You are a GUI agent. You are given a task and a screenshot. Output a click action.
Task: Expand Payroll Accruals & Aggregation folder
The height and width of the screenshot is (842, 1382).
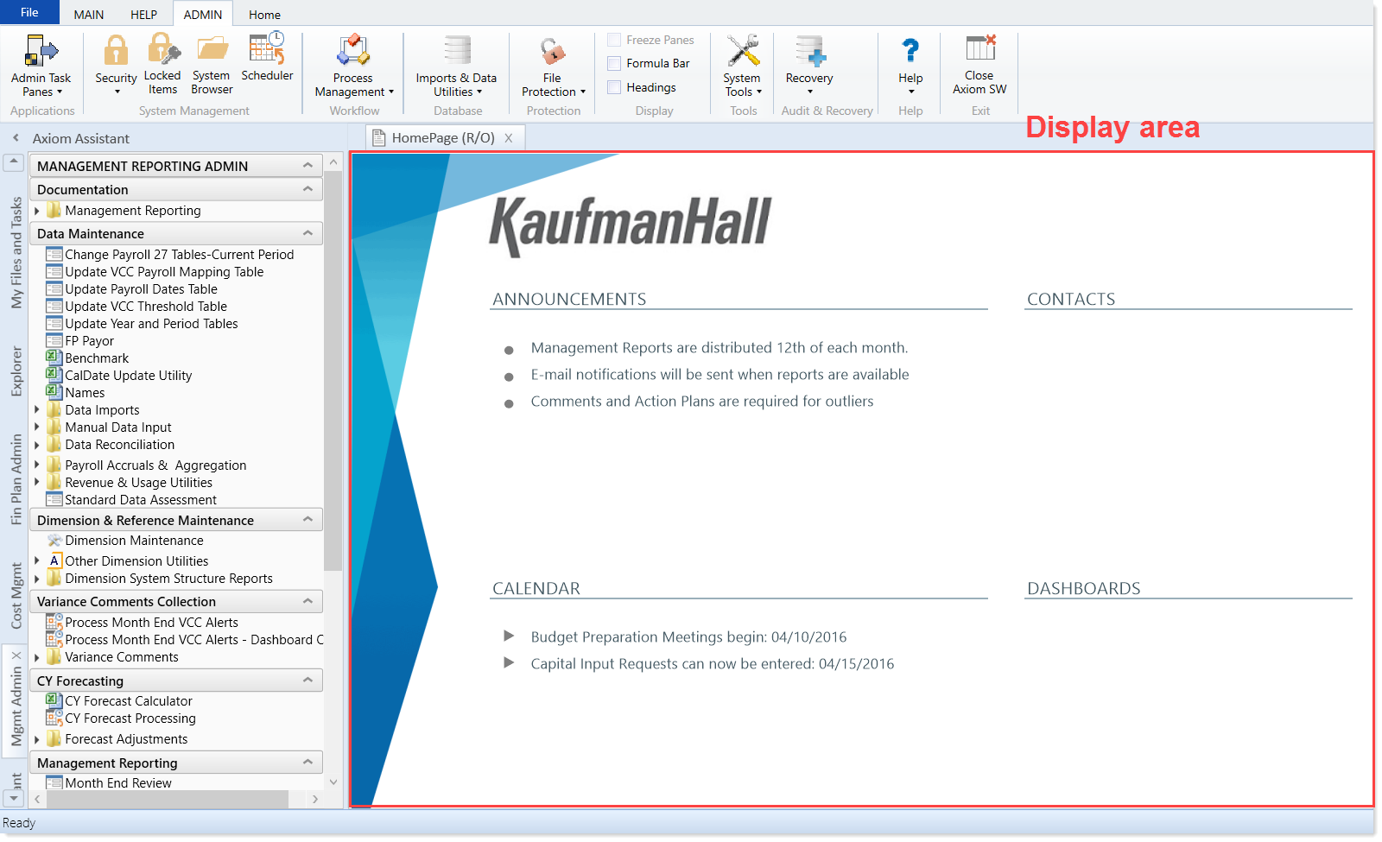coord(37,465)
